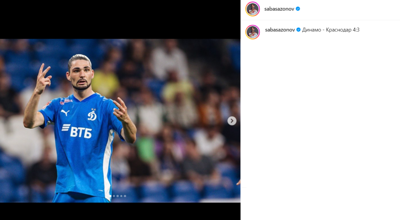Click the verified badge in the post header
Screen dimensions: 400x220
tap(298, 9)
